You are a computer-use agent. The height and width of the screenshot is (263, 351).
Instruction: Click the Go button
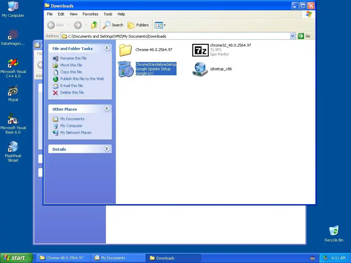304,36
